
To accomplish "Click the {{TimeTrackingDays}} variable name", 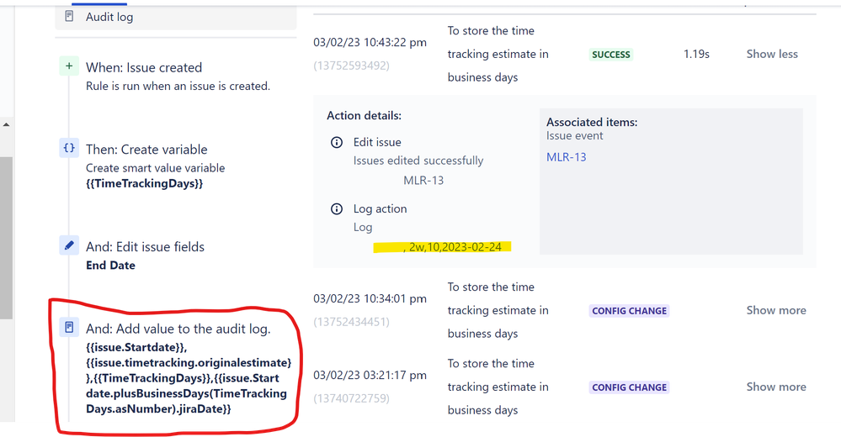I will (x=144, y=183).
